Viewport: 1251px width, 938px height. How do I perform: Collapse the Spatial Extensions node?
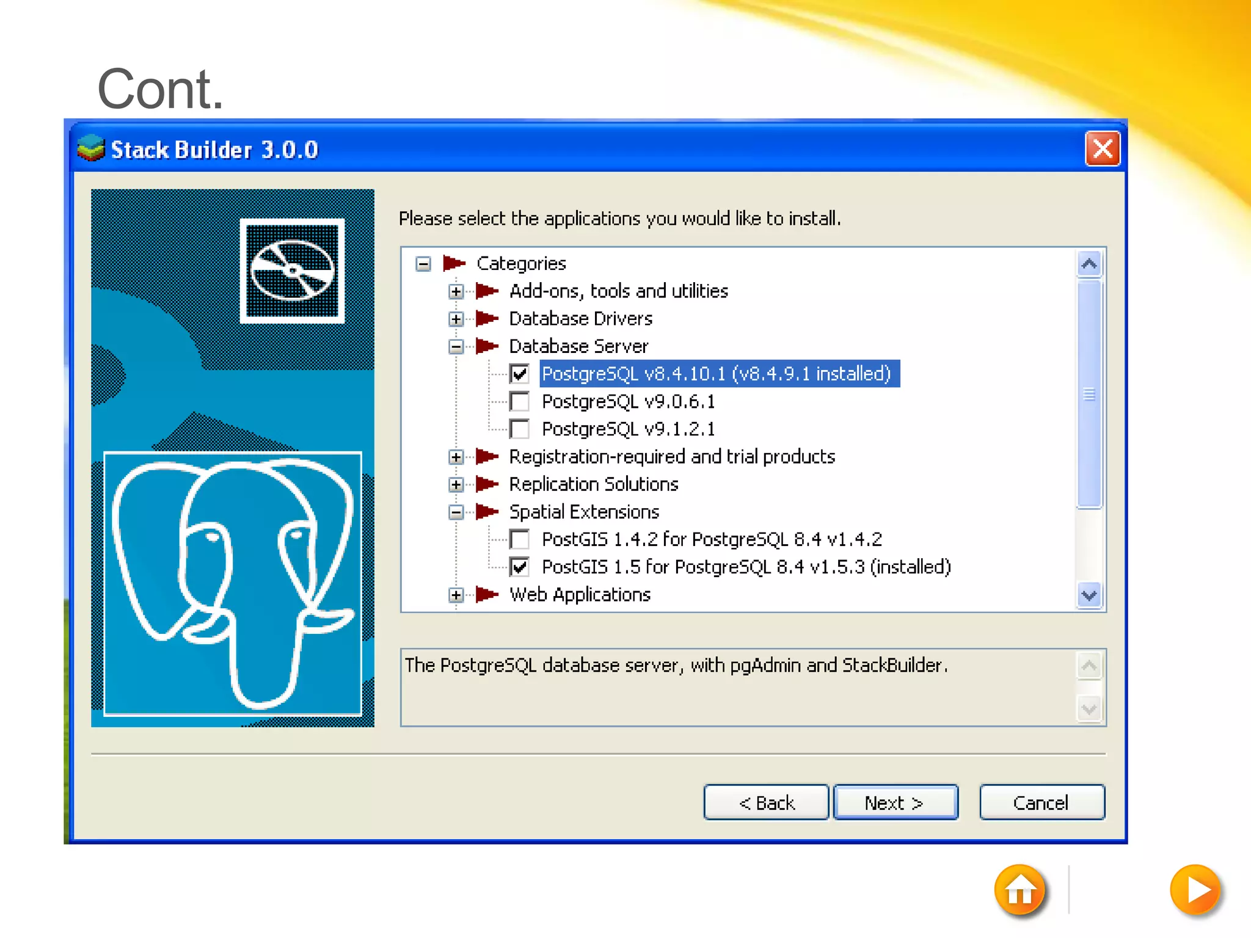coord(456,512)
